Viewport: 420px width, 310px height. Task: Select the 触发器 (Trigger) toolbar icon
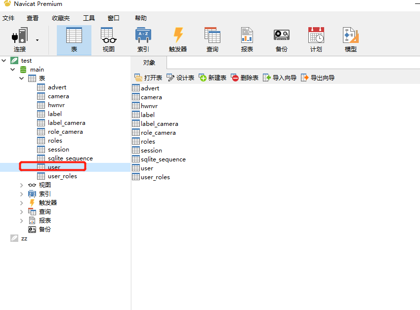tap(177, 39)
